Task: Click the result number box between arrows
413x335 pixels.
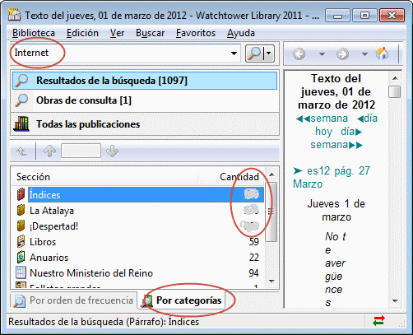Action: pos(81,151)
